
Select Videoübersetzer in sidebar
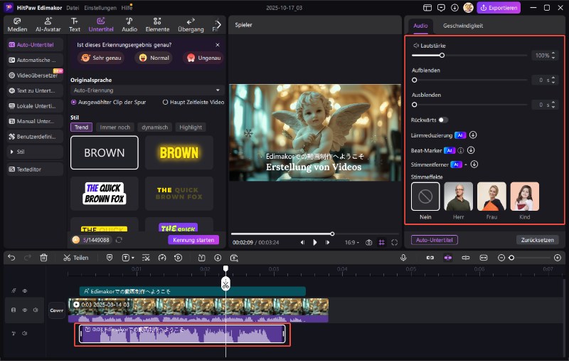pos(34,75)
